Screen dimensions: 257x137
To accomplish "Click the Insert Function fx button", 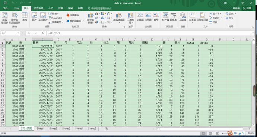I will 42,33.
